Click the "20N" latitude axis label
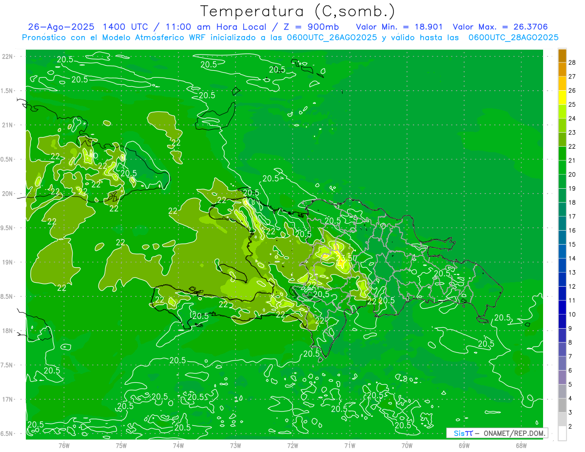 click(x=7, y=194)
